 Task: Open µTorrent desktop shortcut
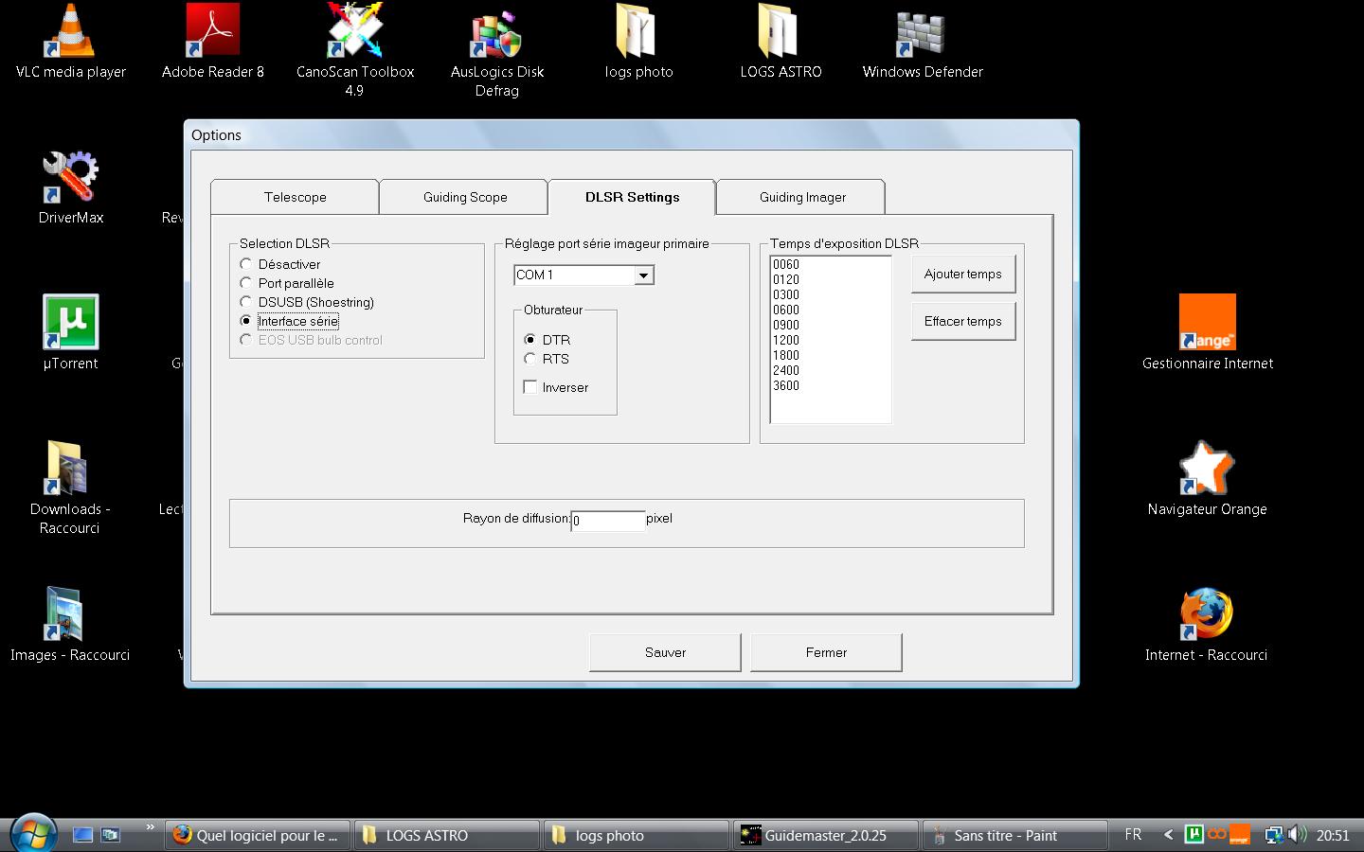71,333
